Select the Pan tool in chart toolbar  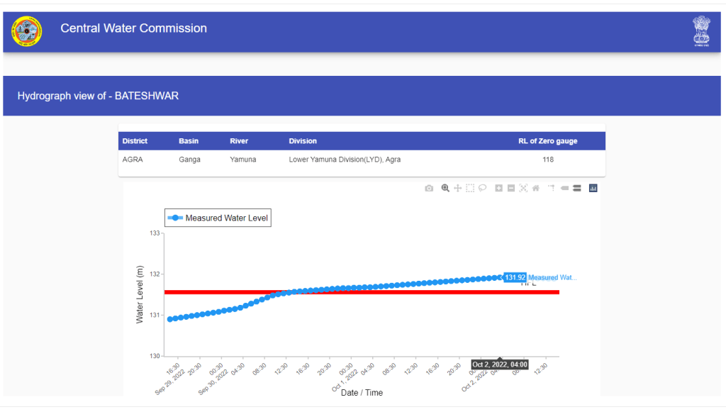click(x=457, y=188)
